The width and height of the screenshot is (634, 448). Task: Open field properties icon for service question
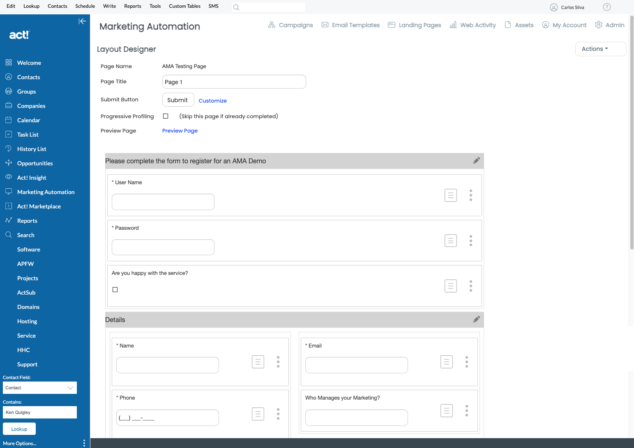(451, 286)
